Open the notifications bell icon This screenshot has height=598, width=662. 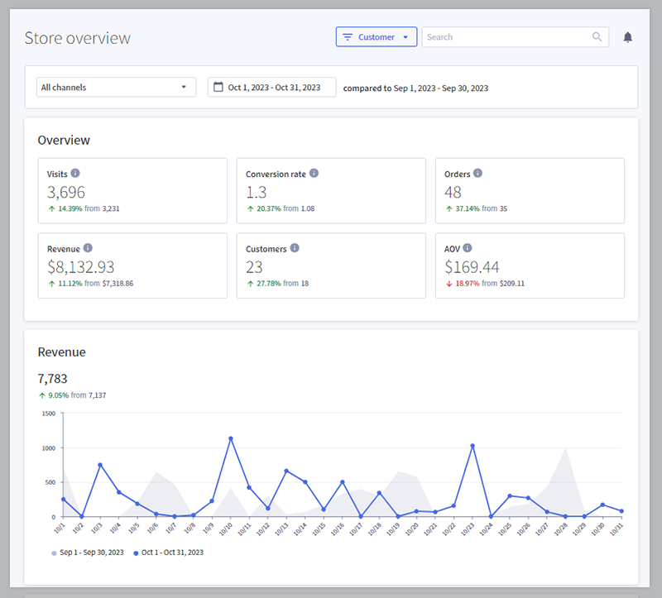(627, 37)
